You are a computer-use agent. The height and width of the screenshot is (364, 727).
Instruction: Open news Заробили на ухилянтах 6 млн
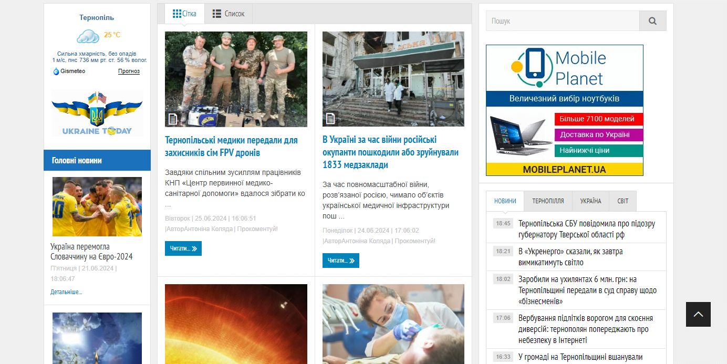pyautogui.click(x=587, y=290)
